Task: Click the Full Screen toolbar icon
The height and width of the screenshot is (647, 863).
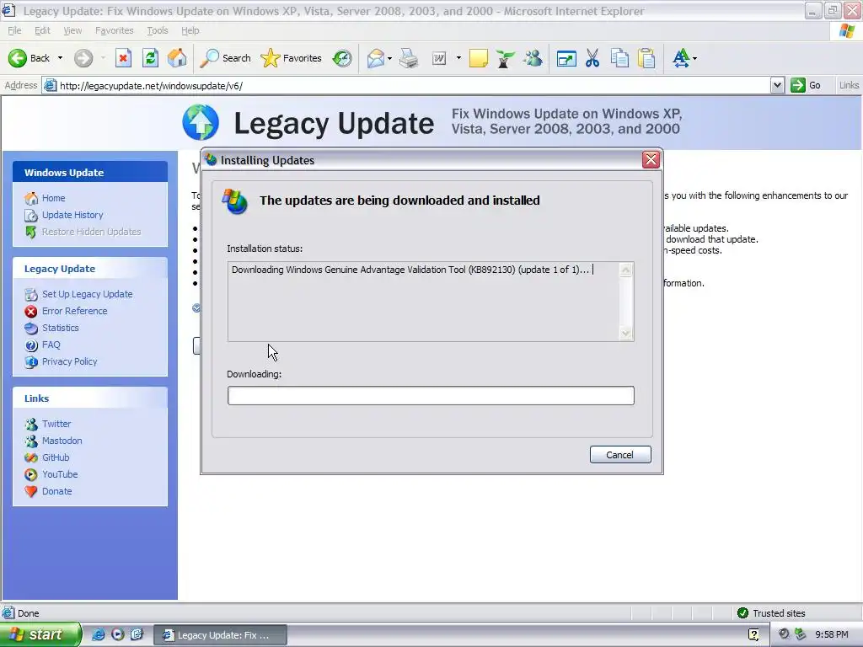Action: click(566, 58)
